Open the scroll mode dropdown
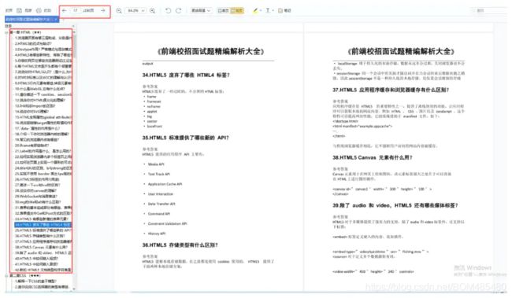This screenshot has width=512, height=298. point(201,10)
